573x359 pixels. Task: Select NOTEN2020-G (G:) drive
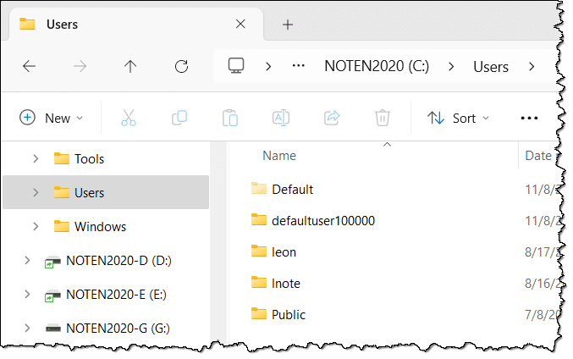(x=106, y=328)
